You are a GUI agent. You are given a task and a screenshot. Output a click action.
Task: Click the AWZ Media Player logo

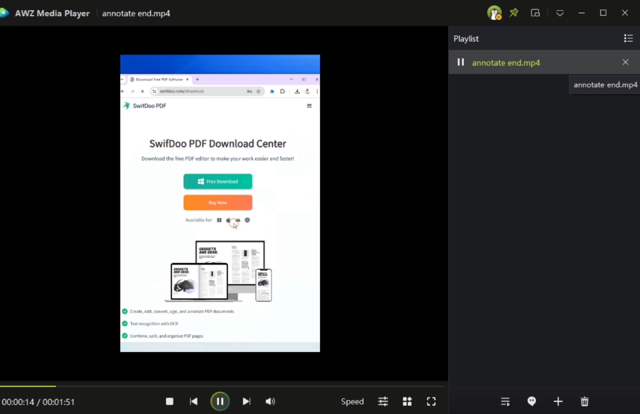[5, 13]
